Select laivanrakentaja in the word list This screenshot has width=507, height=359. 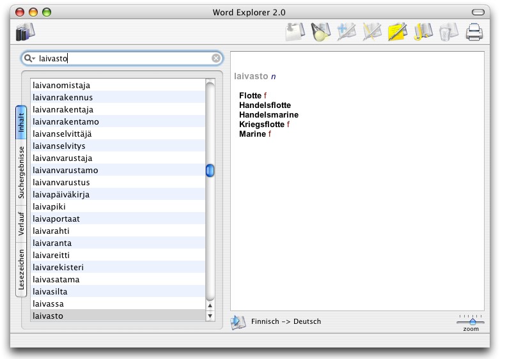118,109
